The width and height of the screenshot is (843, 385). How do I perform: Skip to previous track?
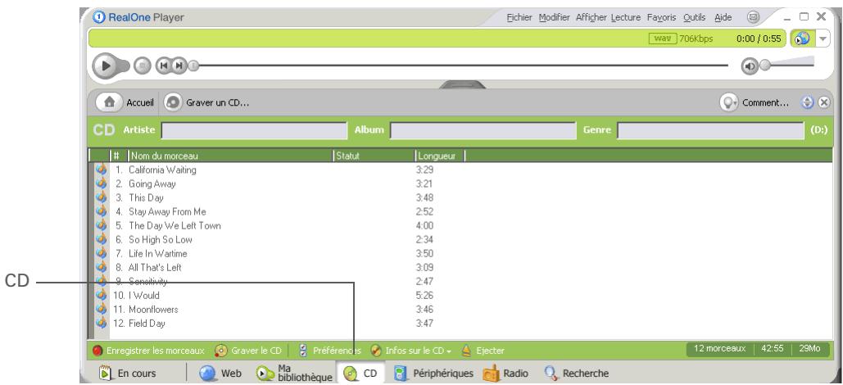pos(164,66)
